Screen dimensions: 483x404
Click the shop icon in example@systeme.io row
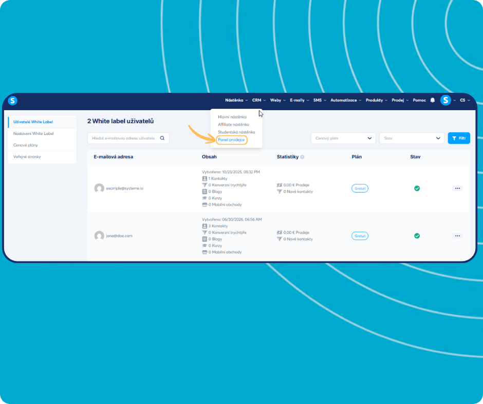(x=205, y=205)
